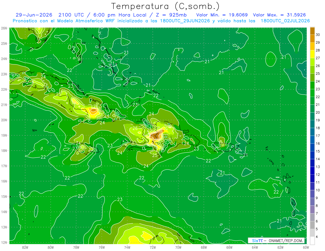Pick the legend color band between 28 and 29
This screenshot has width=325, height=251.
coord(312,46)
